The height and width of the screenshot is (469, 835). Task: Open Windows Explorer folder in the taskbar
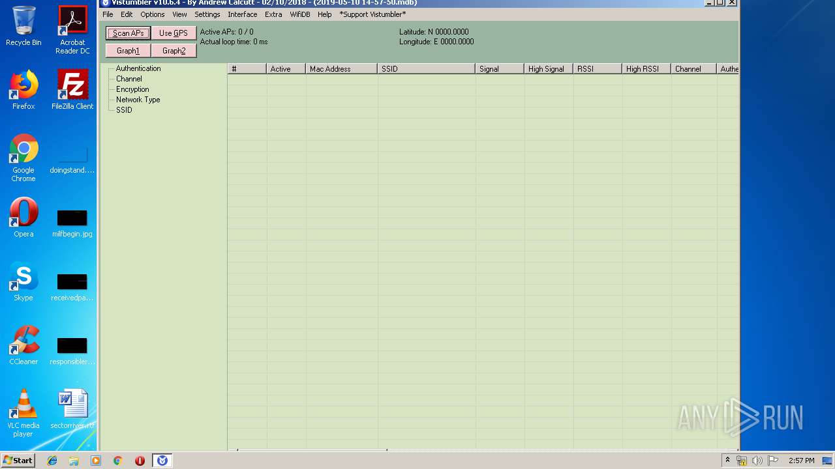click(74, 461)
